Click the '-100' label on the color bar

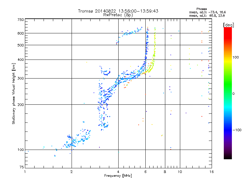[x=237, y=130]
